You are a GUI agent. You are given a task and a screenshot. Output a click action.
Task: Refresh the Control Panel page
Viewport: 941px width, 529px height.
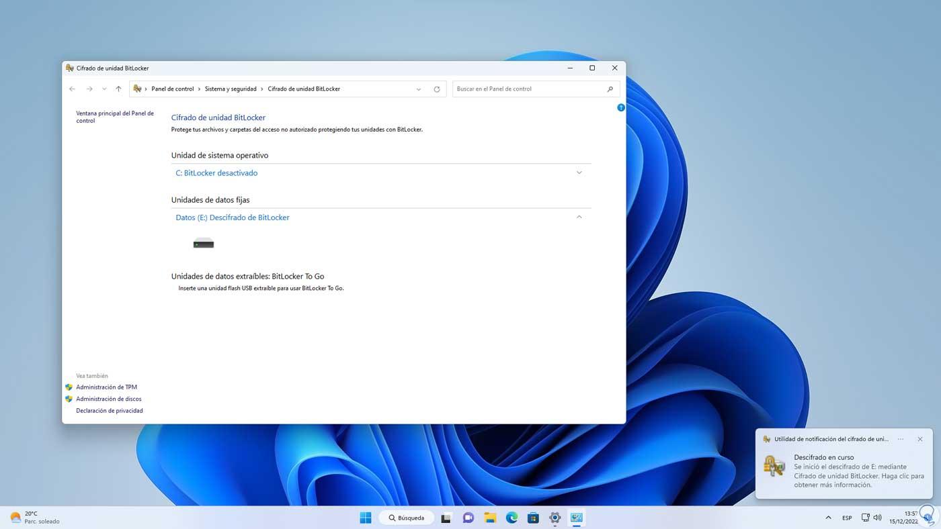pos(436,89)
